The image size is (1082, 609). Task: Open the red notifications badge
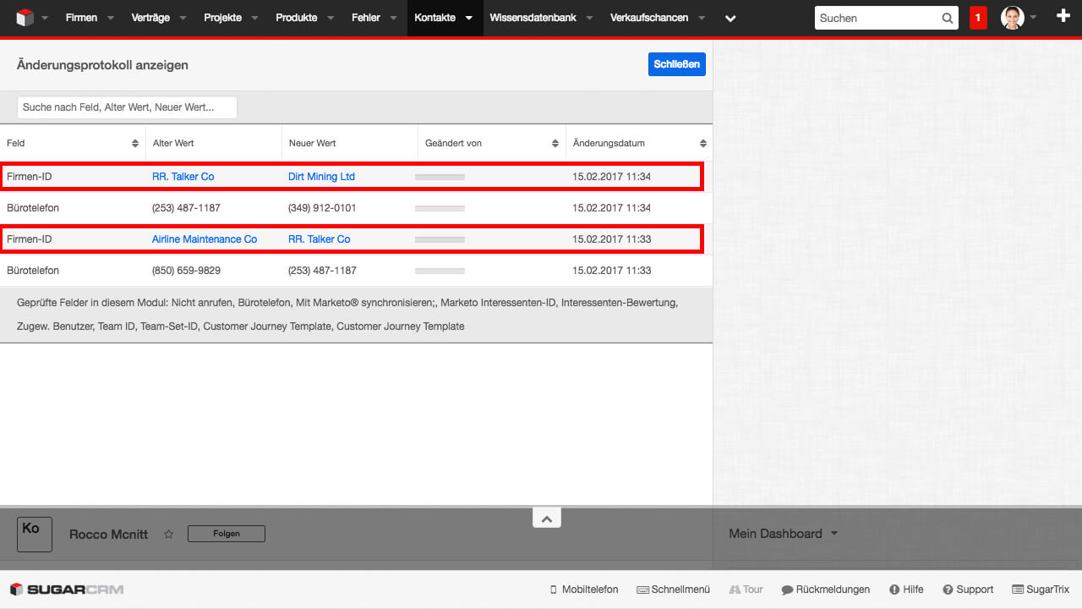pos(978,18)
